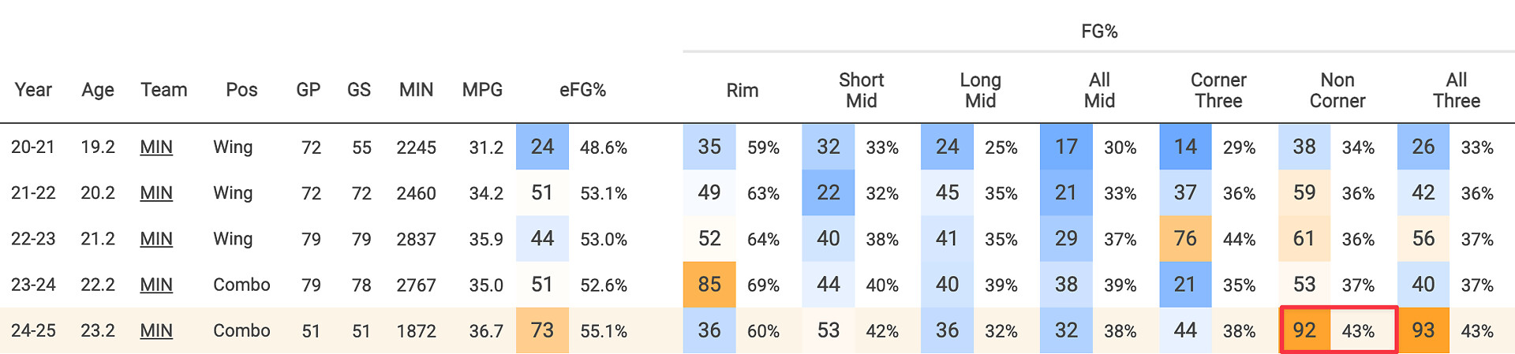Click the orange 85 Rim percentile cell
Screen dimensions: 1515x354
709,284
